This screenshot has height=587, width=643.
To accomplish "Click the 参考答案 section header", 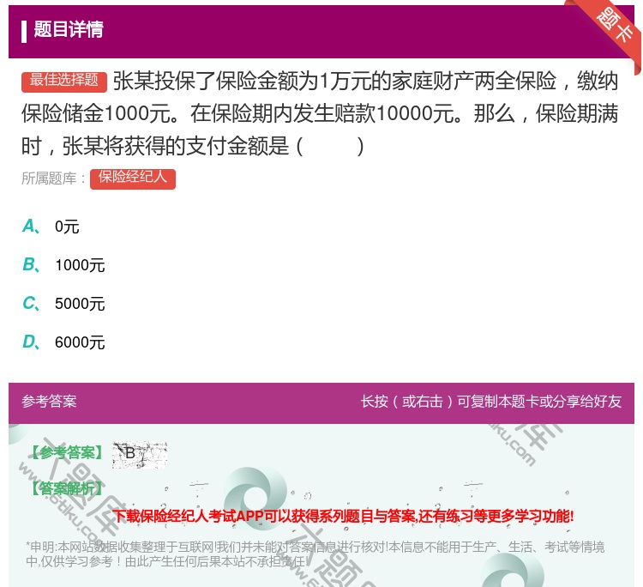I will click(x=49, y=402).
